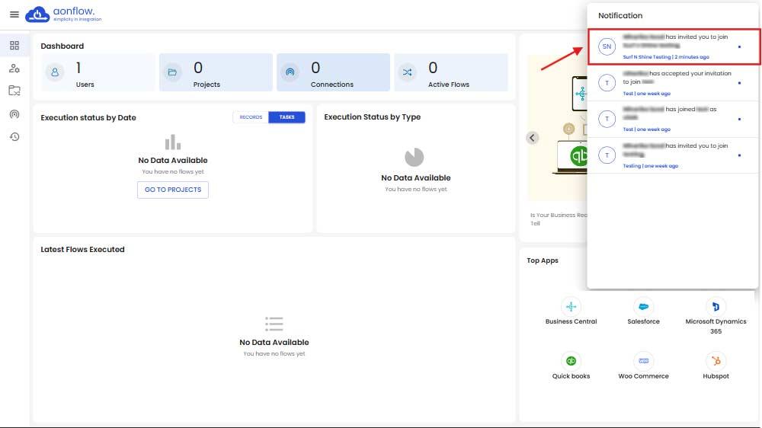
Task: Open Dashboard from sidebar grid icon
Action: click(x=14, y=46)
